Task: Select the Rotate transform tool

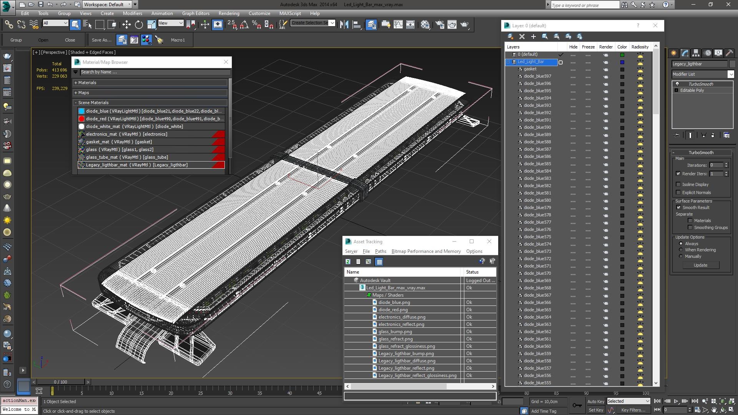Action: (x=139, y=25)
